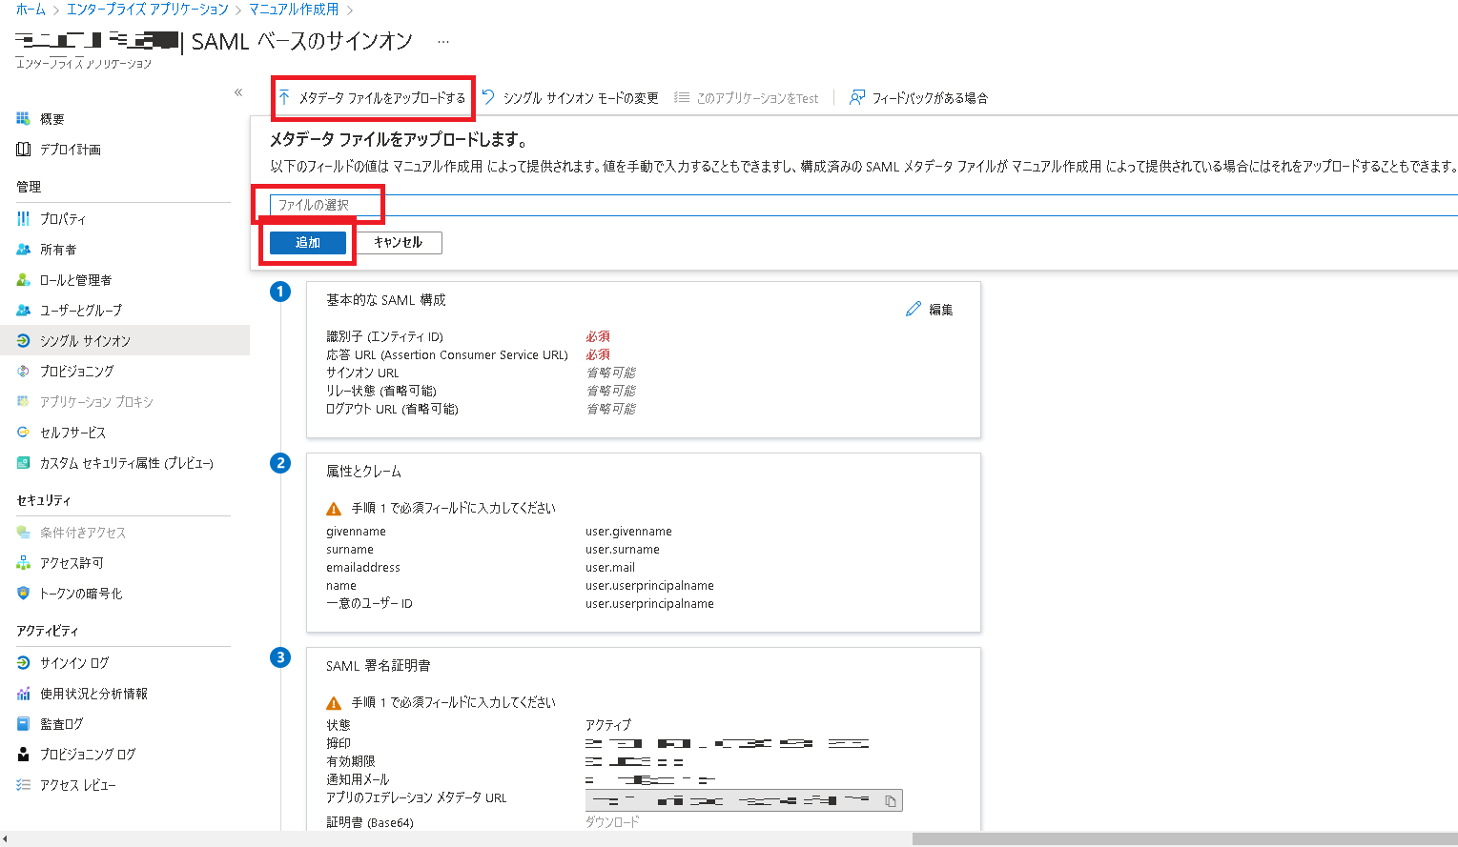
Task: Click the feedback person icon
Action: click(857, 97)
